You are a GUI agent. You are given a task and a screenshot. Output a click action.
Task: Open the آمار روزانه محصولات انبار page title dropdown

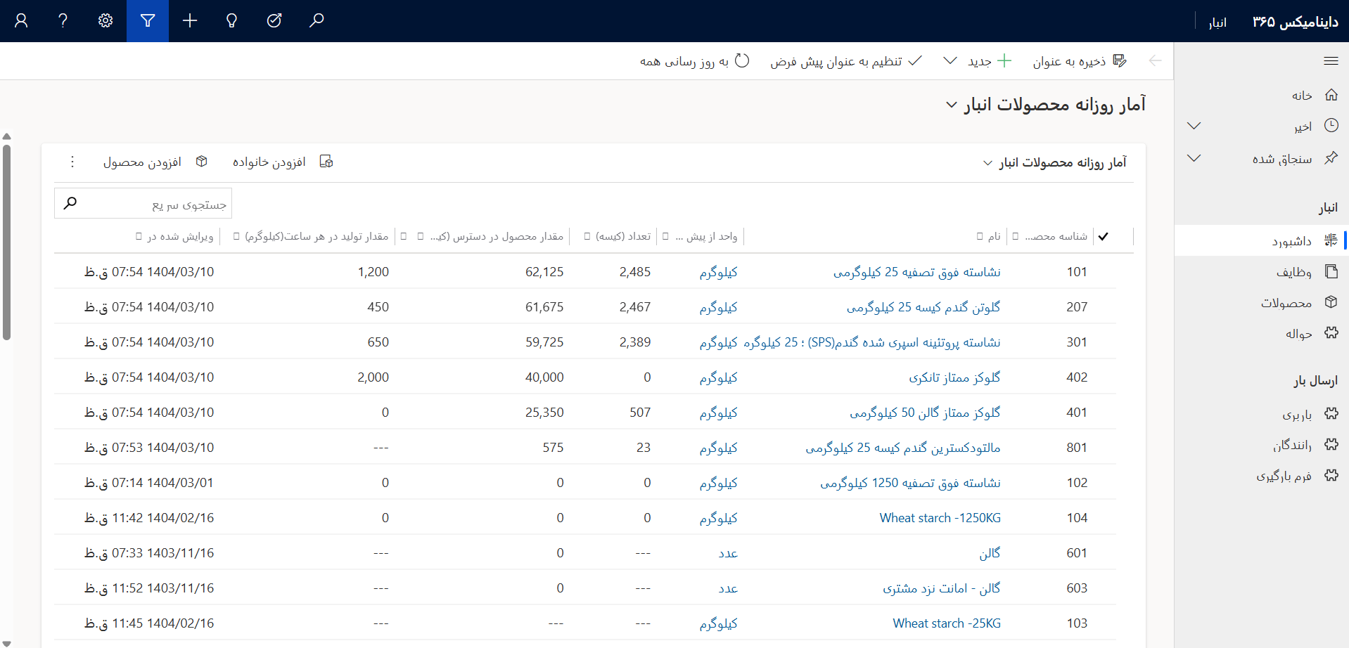click(x=951, y=105)
